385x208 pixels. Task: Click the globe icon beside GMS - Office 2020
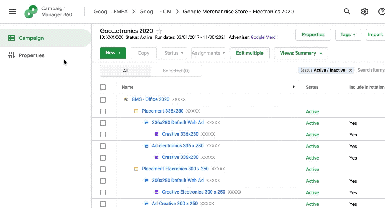click(x=126, y=99)
